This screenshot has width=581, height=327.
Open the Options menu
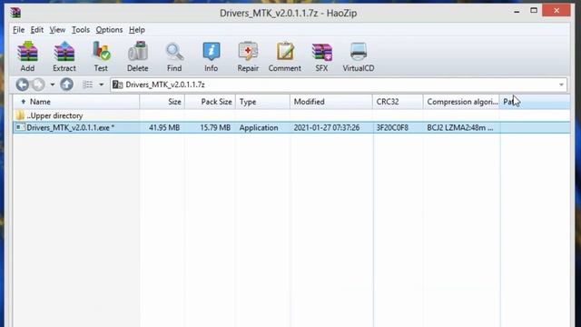click(x=109, y=30)
